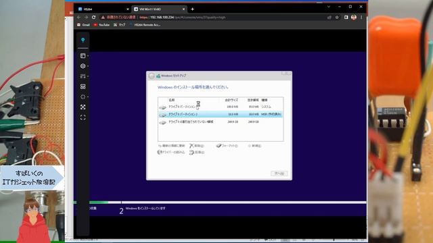
Task: Select the unallocated space row on drive 0
Action: [221, 122]
